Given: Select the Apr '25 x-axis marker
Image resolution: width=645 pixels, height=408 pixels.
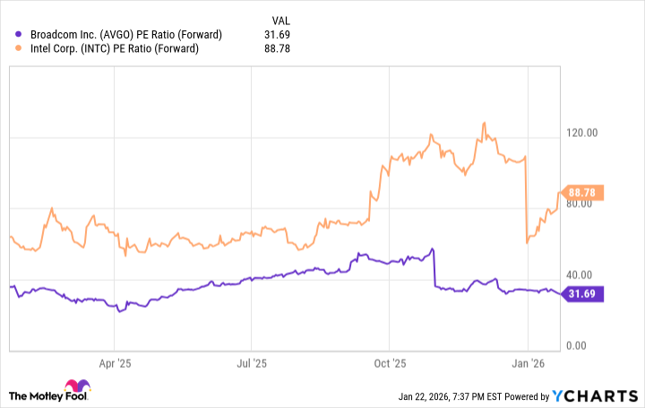Looking at the screenshot, I should click(114, 364).
